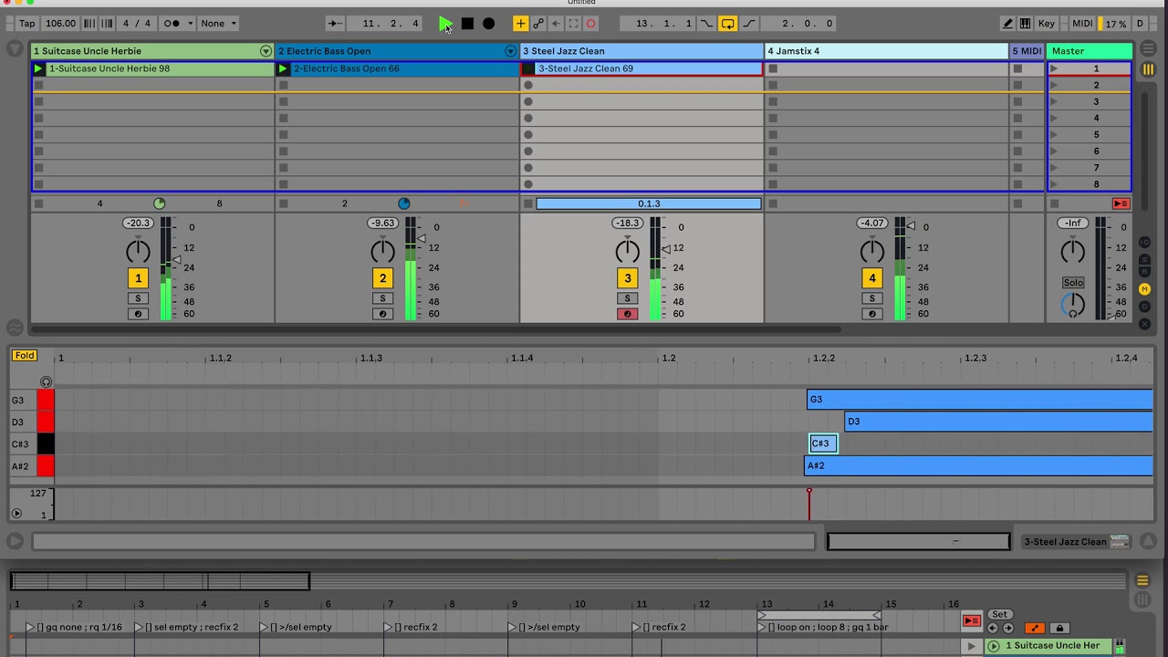
Task: Click Next Locator arrow button
Action: pyautogui.click(x=1007, y=628)
